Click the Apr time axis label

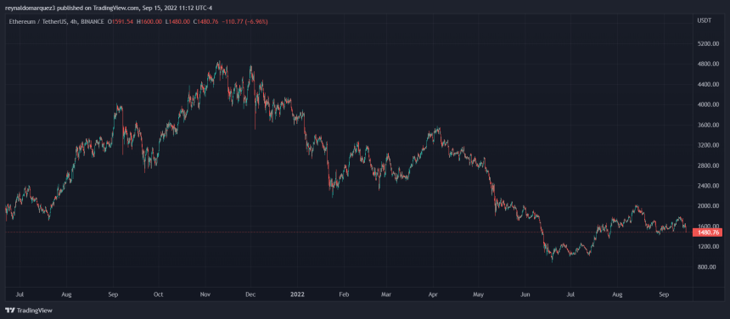[x=433, y=294]
